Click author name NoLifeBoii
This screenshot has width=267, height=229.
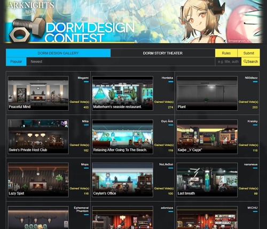point(166,165)
